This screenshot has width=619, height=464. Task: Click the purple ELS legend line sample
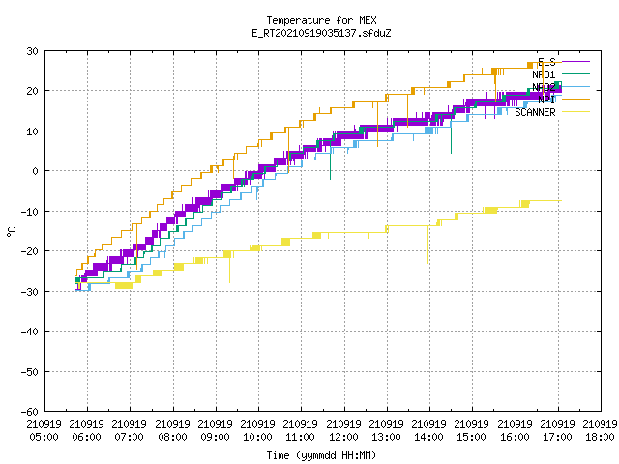[575, 62]
